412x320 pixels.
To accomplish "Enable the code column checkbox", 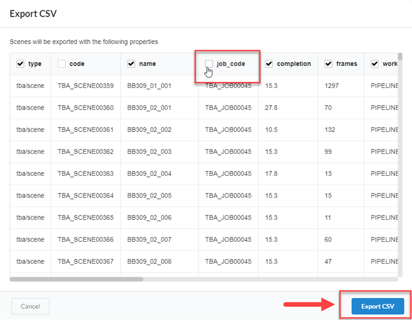I will 62,64.
